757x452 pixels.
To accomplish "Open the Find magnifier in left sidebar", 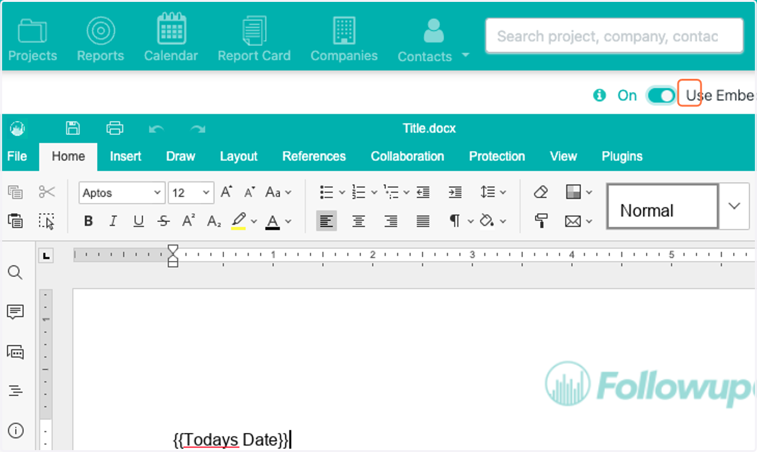I will [15, 272].
